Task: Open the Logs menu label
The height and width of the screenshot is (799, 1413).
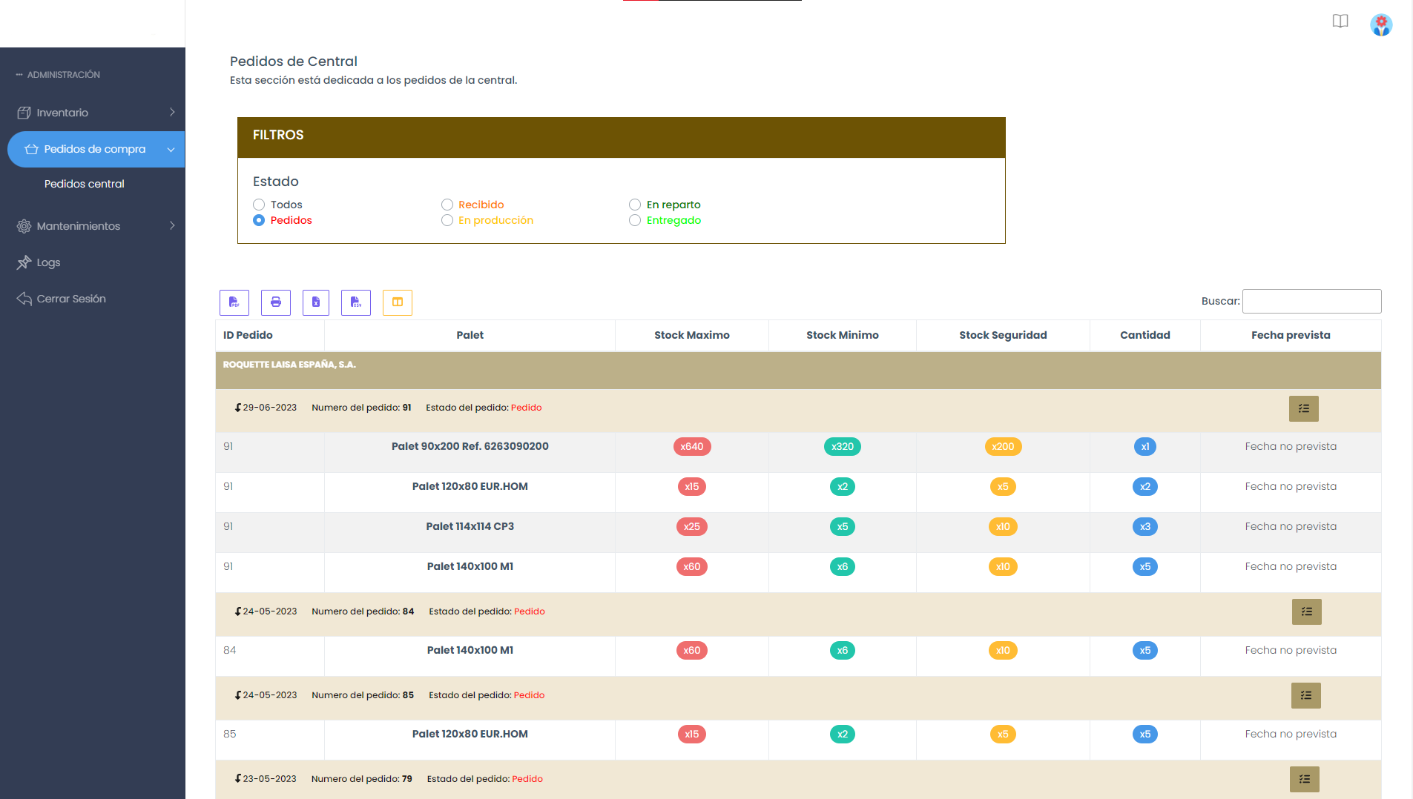Action: click(48, 262)
